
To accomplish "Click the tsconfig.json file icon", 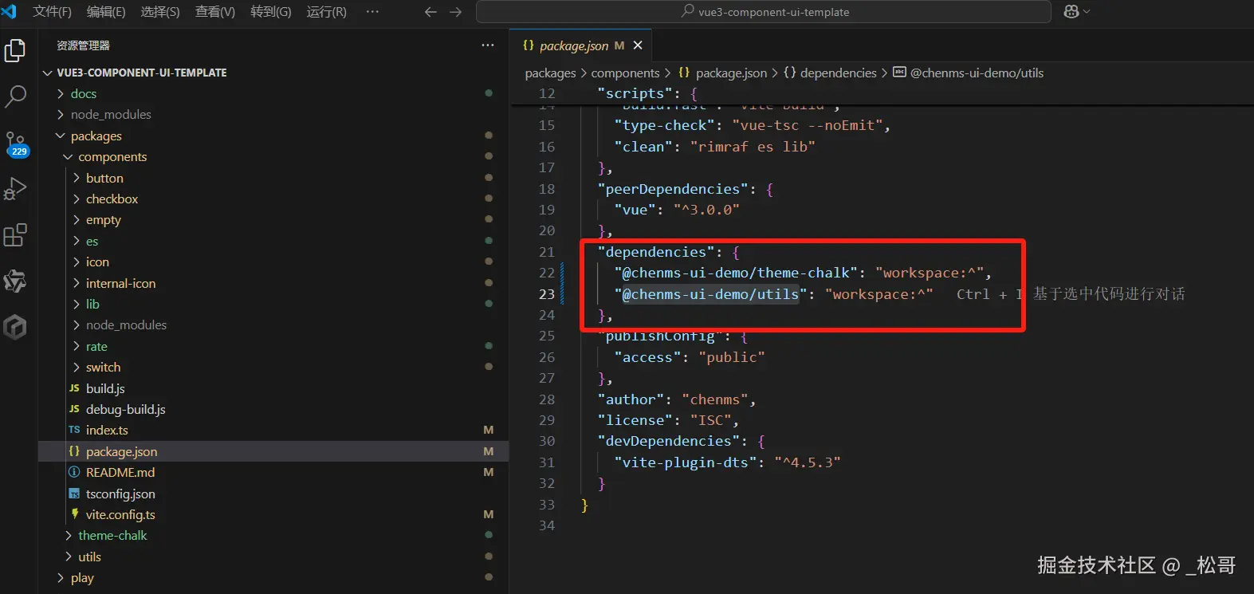I will tap(74, 494).
